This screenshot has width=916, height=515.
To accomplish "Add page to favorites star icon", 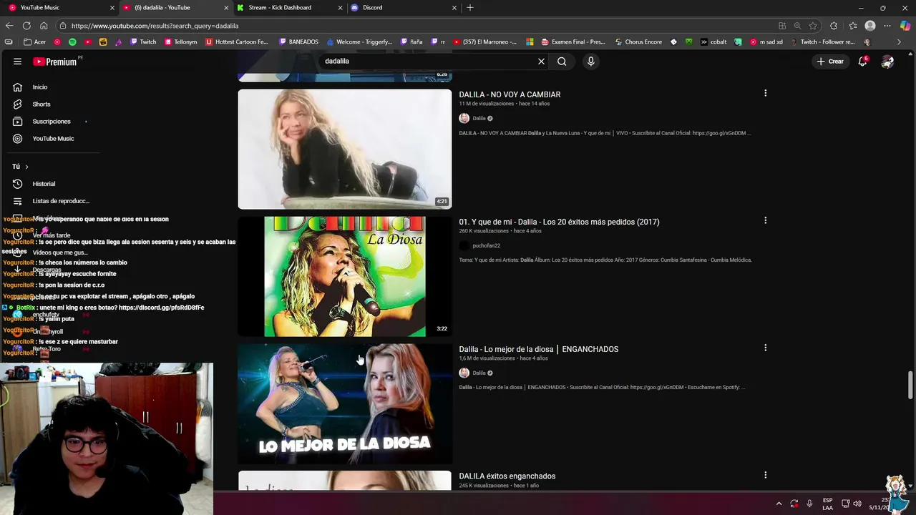I will [813, 26].
